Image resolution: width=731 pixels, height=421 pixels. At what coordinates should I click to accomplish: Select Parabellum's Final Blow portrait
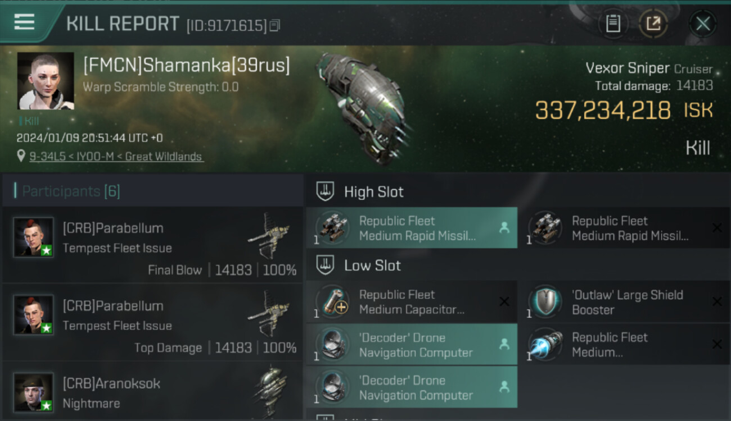coord(34,237)
